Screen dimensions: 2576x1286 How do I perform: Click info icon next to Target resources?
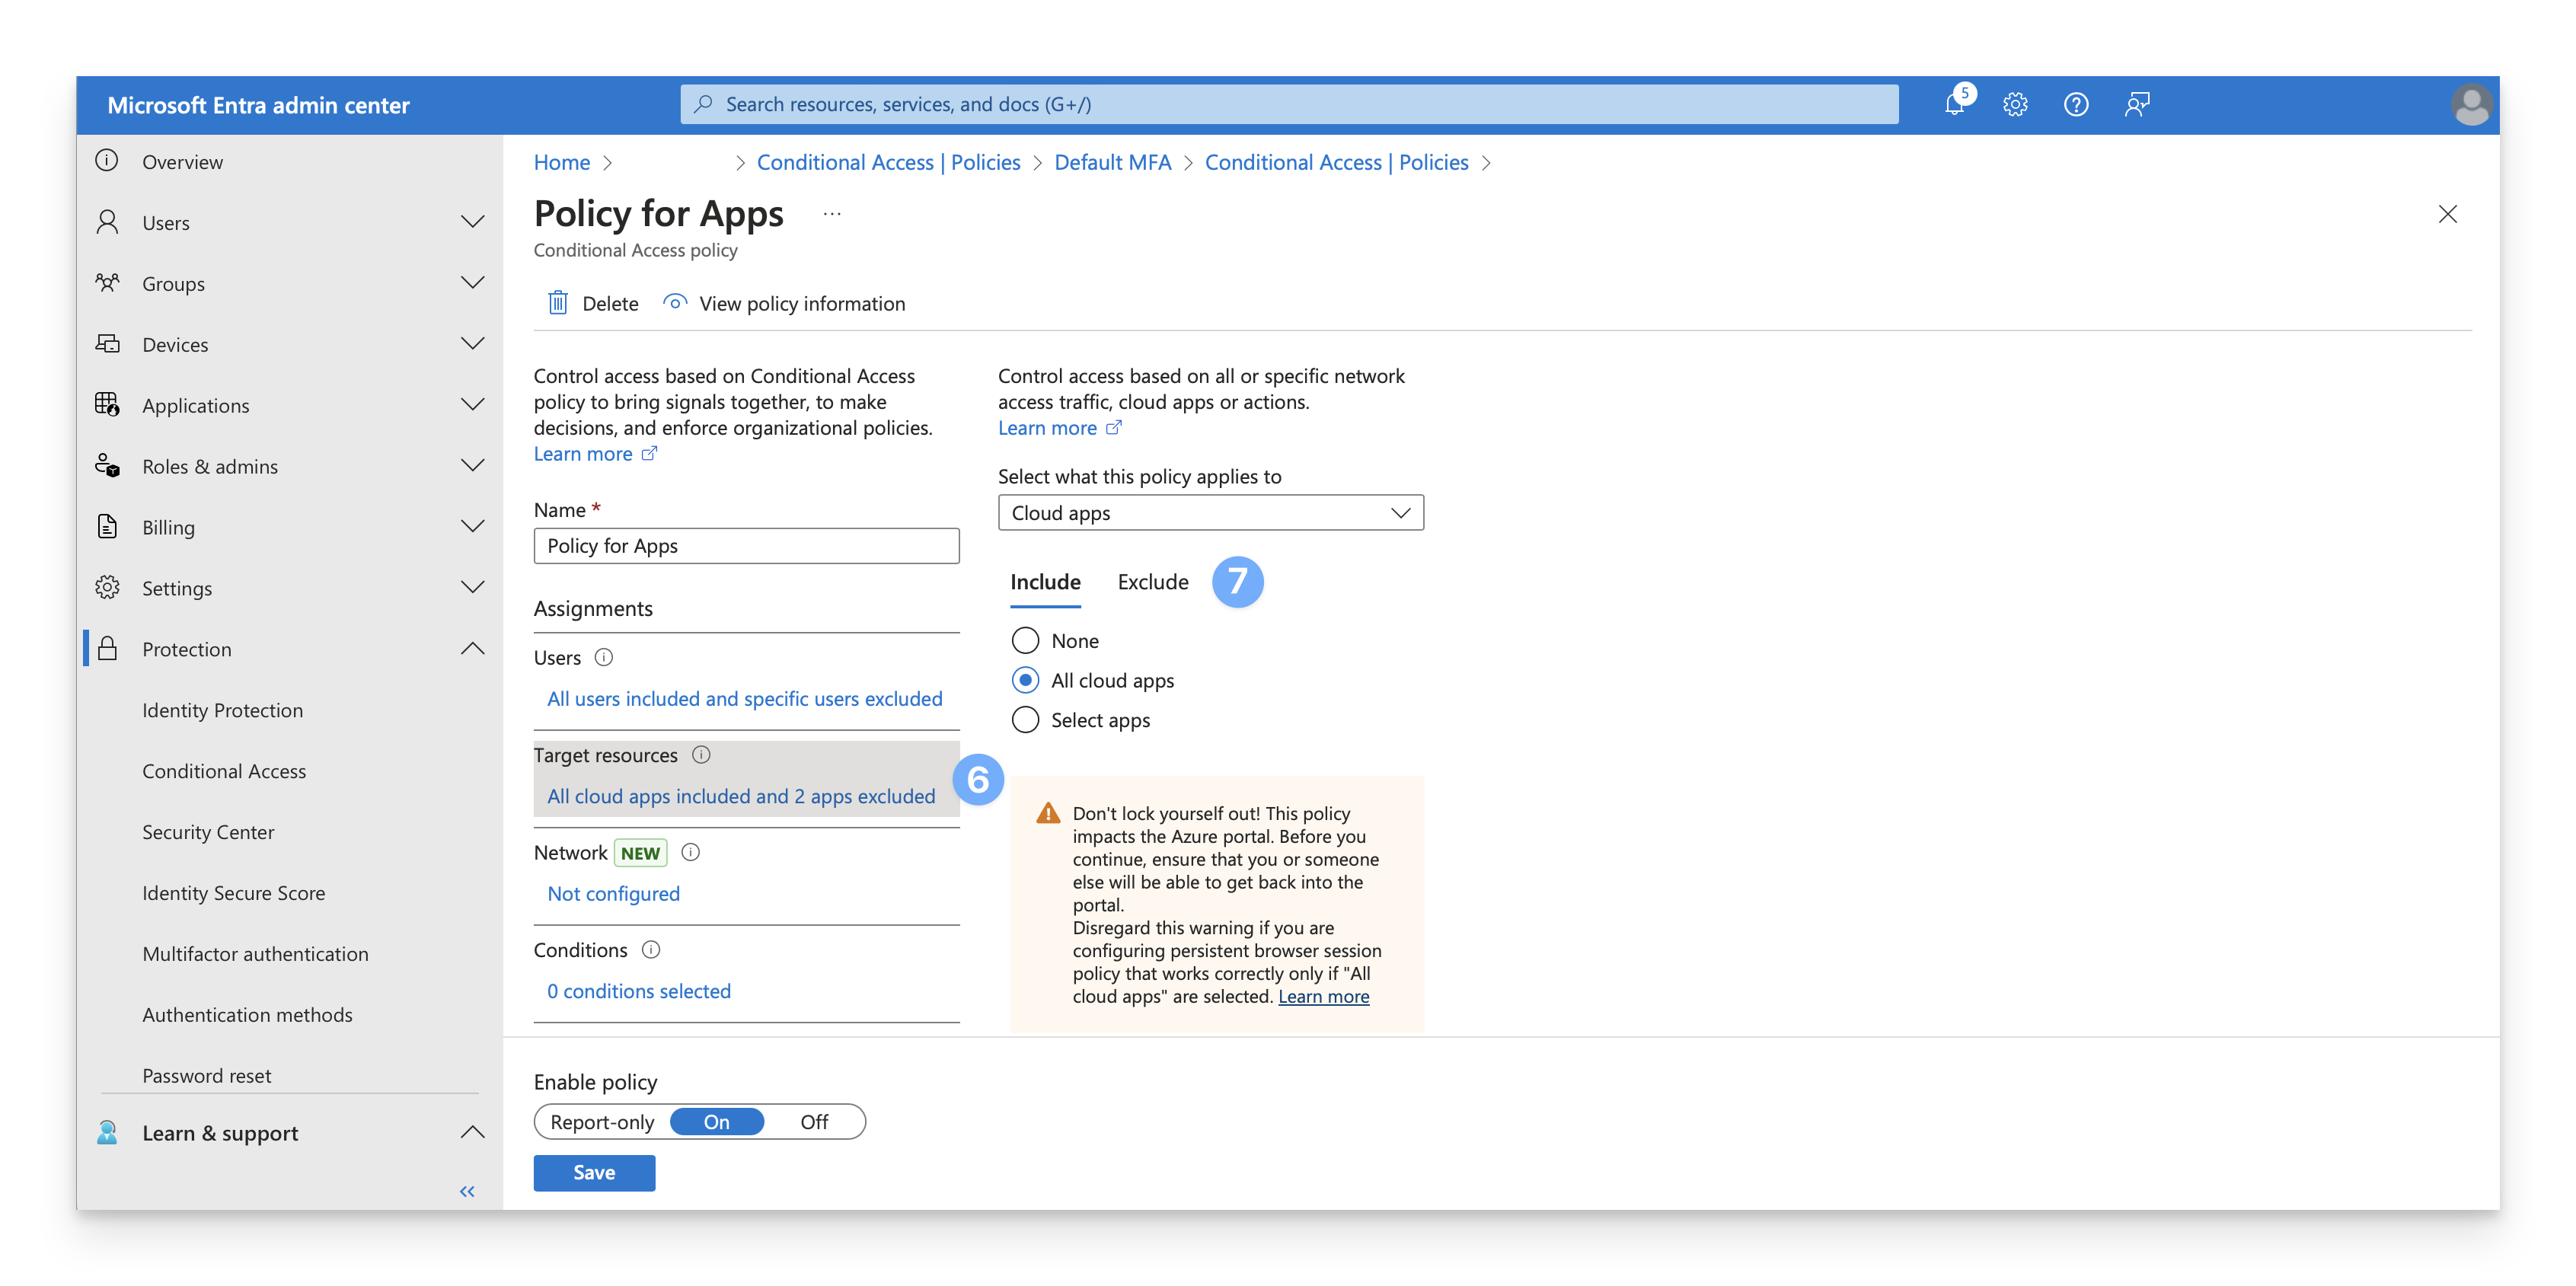click(x=701, y=755)
